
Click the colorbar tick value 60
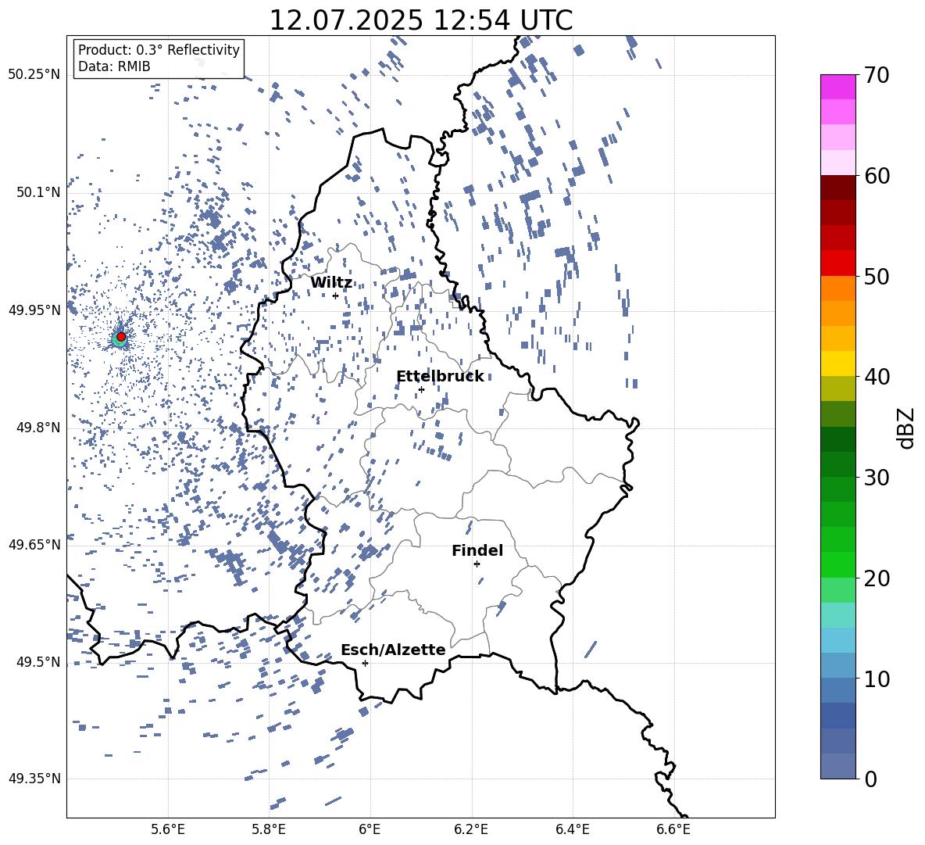pos(877,176)
